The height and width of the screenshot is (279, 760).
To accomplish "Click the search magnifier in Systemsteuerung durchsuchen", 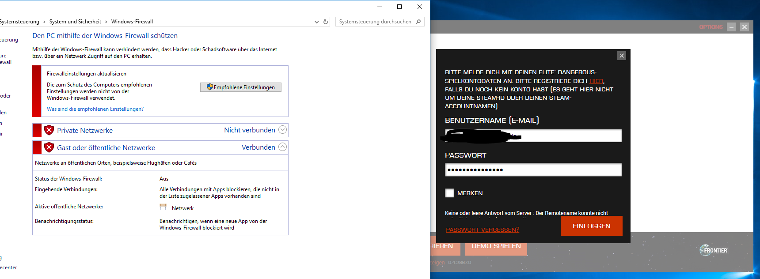I will [x=418, y=22].
